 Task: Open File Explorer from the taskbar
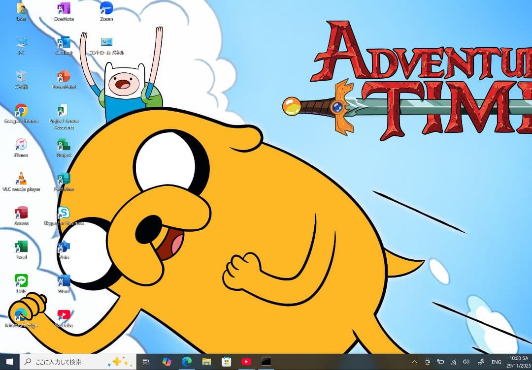click(x=206, y=362)
